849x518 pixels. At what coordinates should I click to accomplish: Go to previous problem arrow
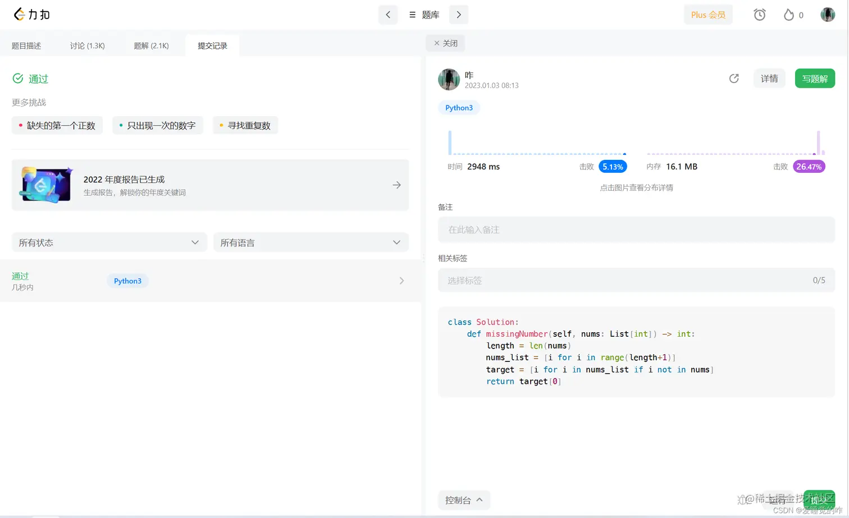click(x=388, y=15)
